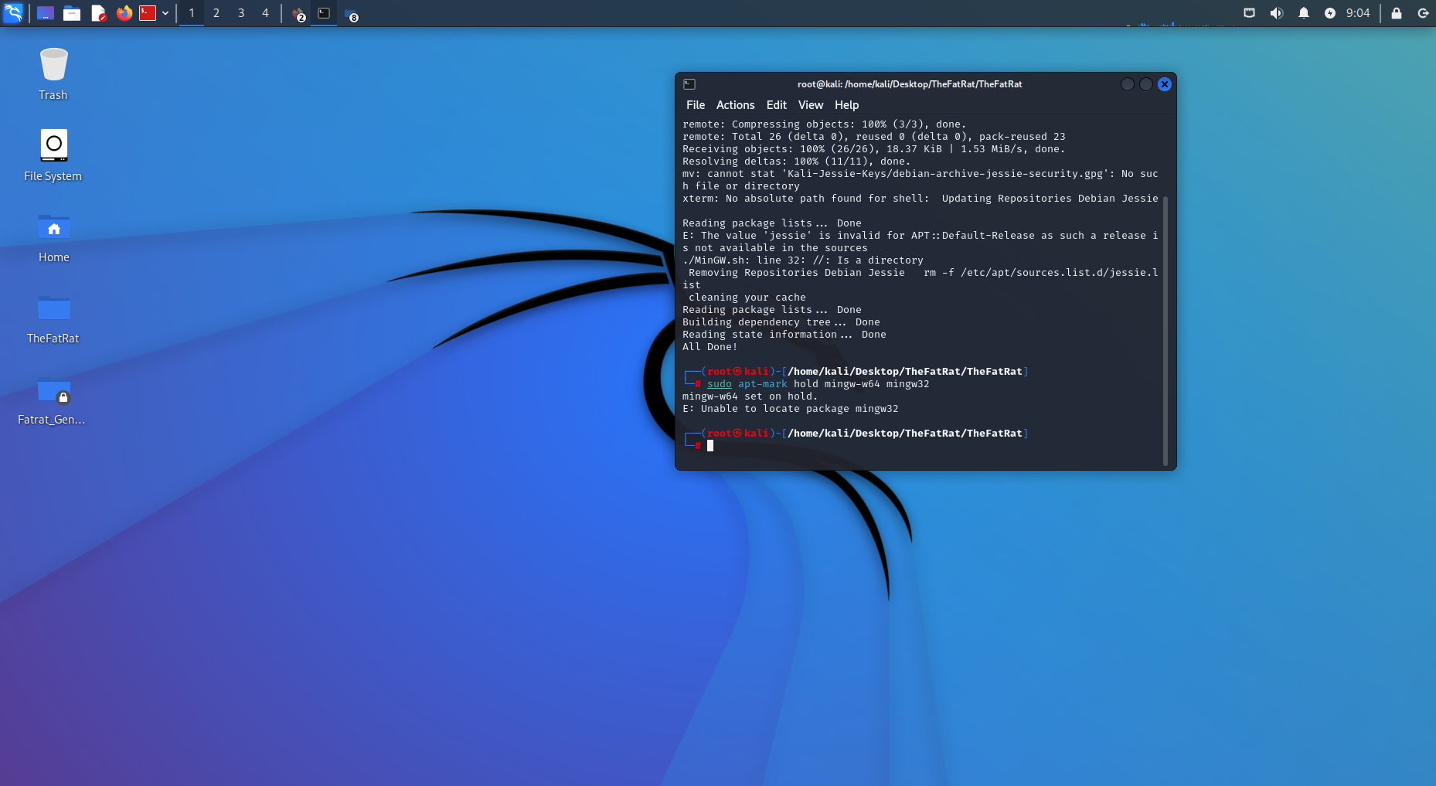Image resolution: width=1436 pixels, height=786 pixels.
Task: Open the Kali applications menu
Action: pyautogui.click(x=13, y=13)
